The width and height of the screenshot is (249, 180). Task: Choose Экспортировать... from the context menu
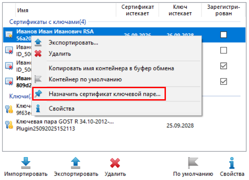click(x=73, y=43)
